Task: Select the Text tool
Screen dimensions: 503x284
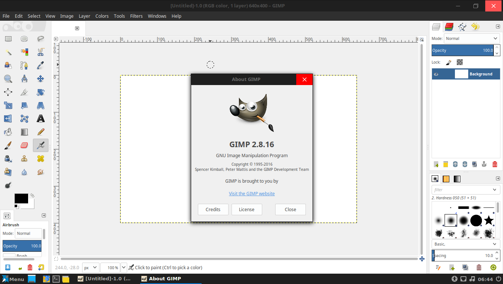Action: pyautogui.click(x=41, y=119)
